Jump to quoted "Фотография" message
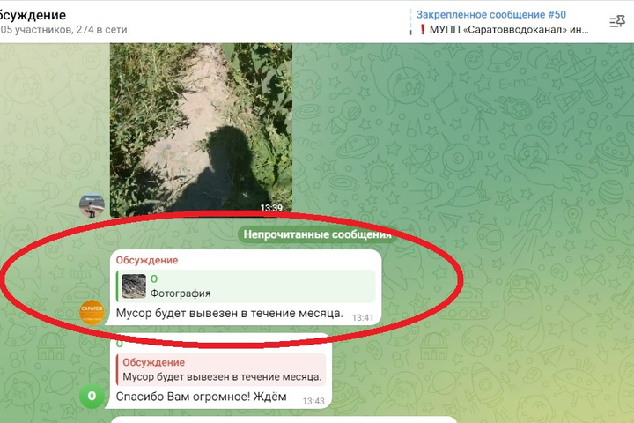Image resolution: width=634 pixels, height=423 pixels. [x=247, y=286]
